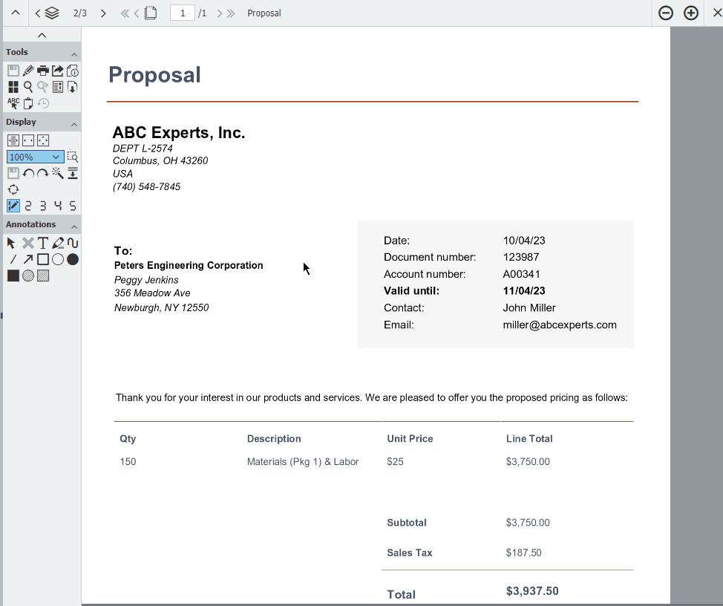Select the arrow annotation tool
The width and height of the screenshot is (723, 606).
point(28,259)
